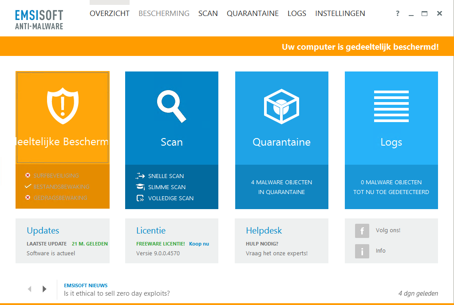Start a VOLLEDIGE SCAN
The width and height of the screenshot is (454, 305).
(171, 198)
